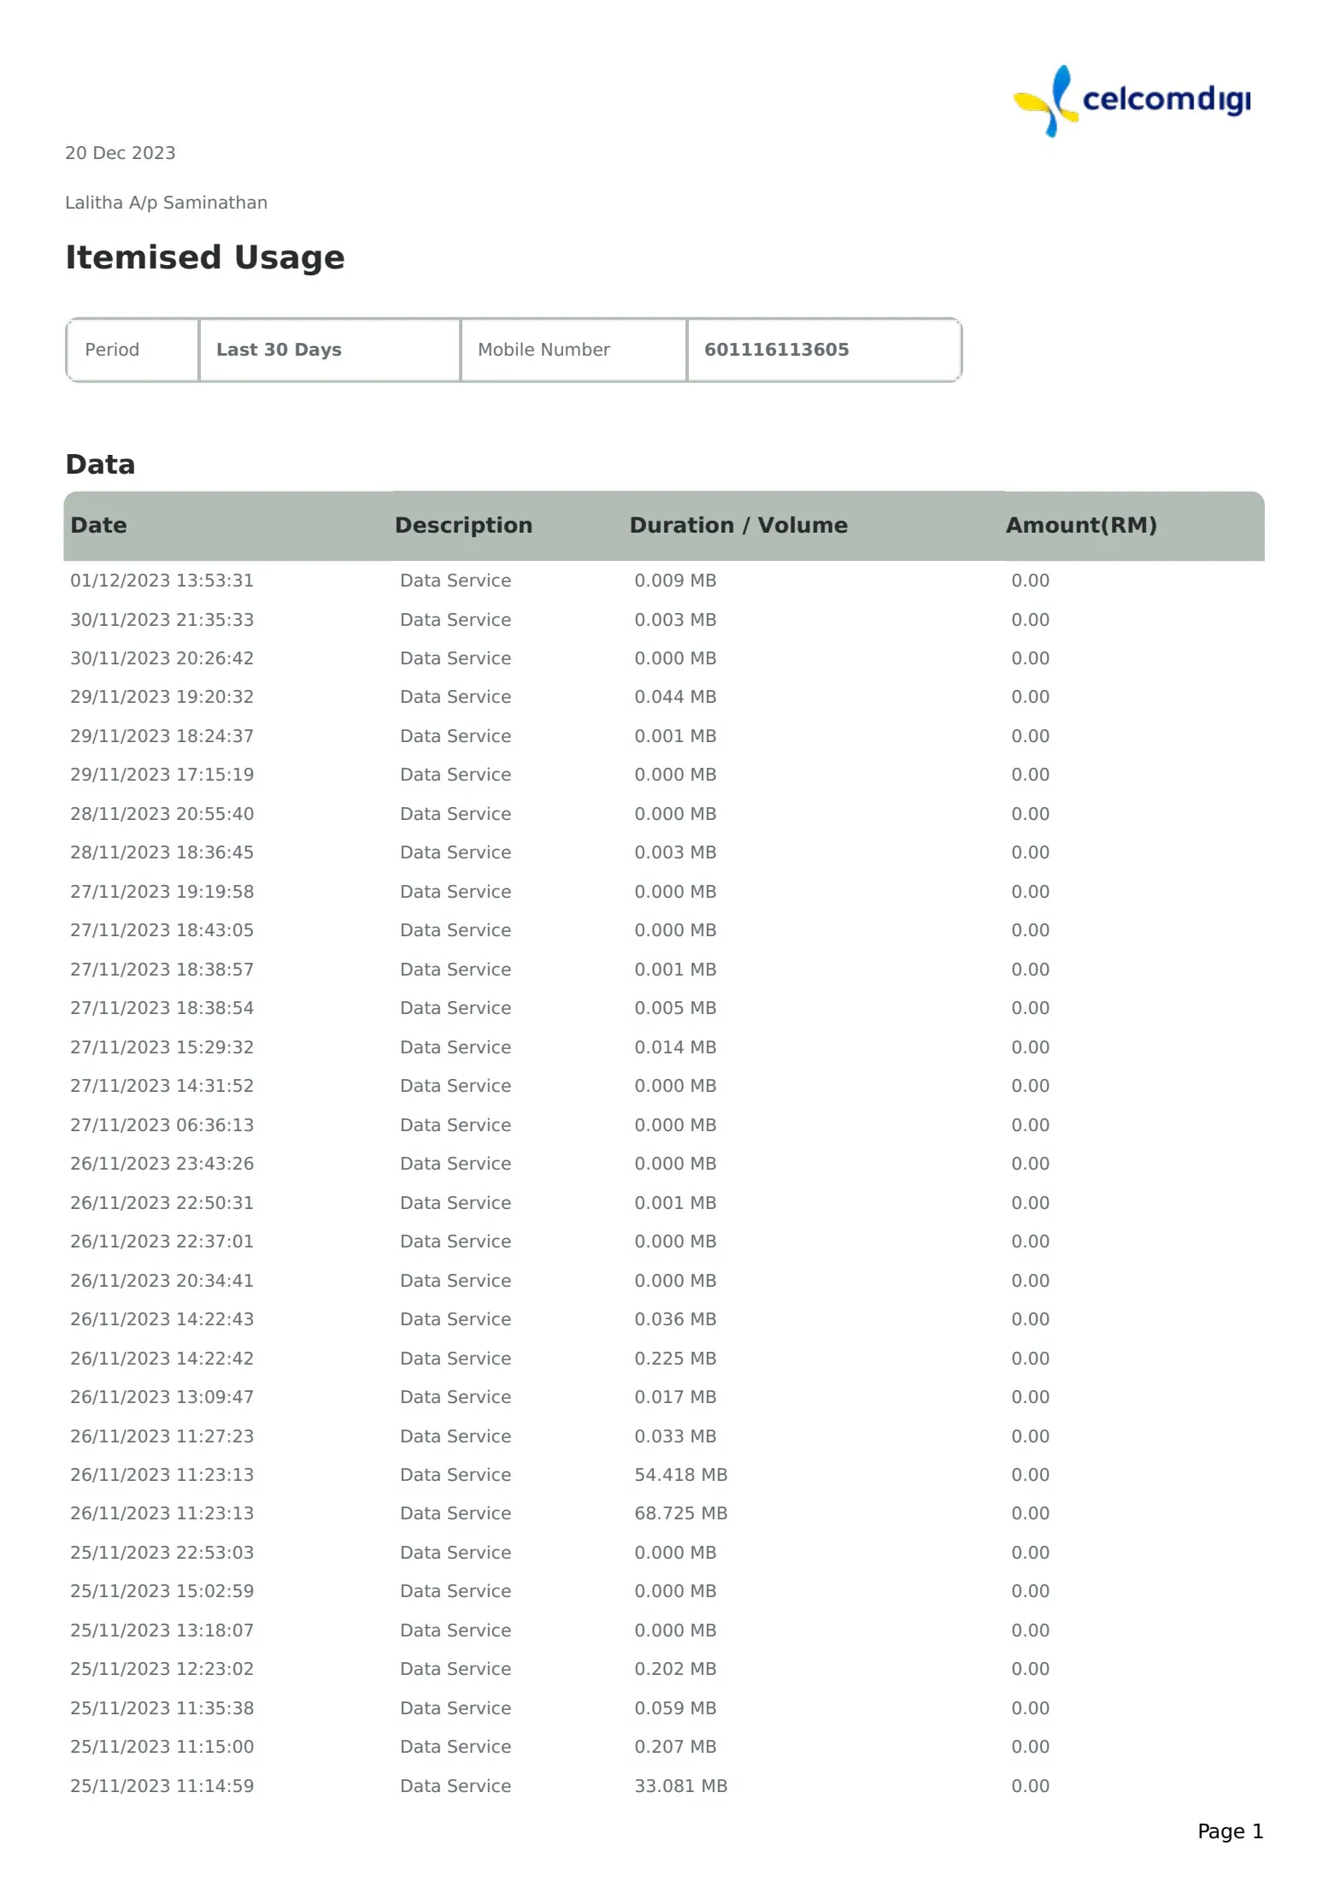Click the 33.081 MB volume value
Screen dimensions: 1329x1881
click(680, 1786)
